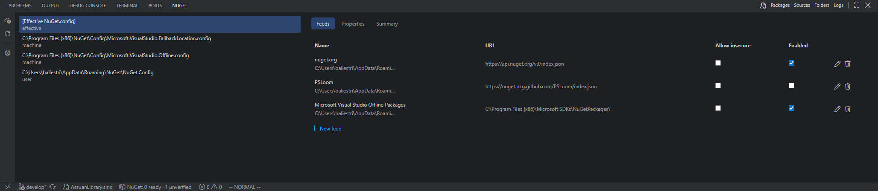Click the Microsoft Visual Studio Offline Packages name
Image resolution: width=878 pixels, height=191 pixels.
click(360, 105)
